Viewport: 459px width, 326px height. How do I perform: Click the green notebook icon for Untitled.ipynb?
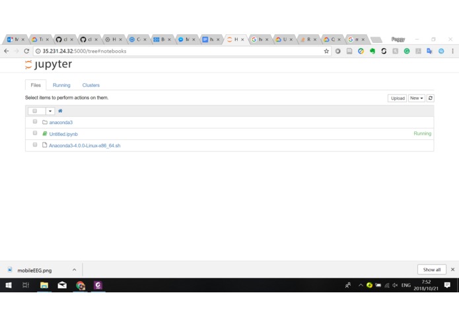(45, 133)
